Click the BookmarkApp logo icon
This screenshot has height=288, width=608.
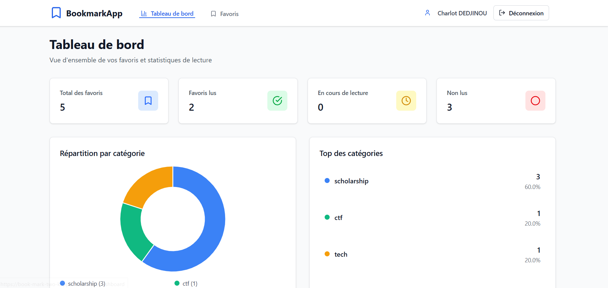56,13
